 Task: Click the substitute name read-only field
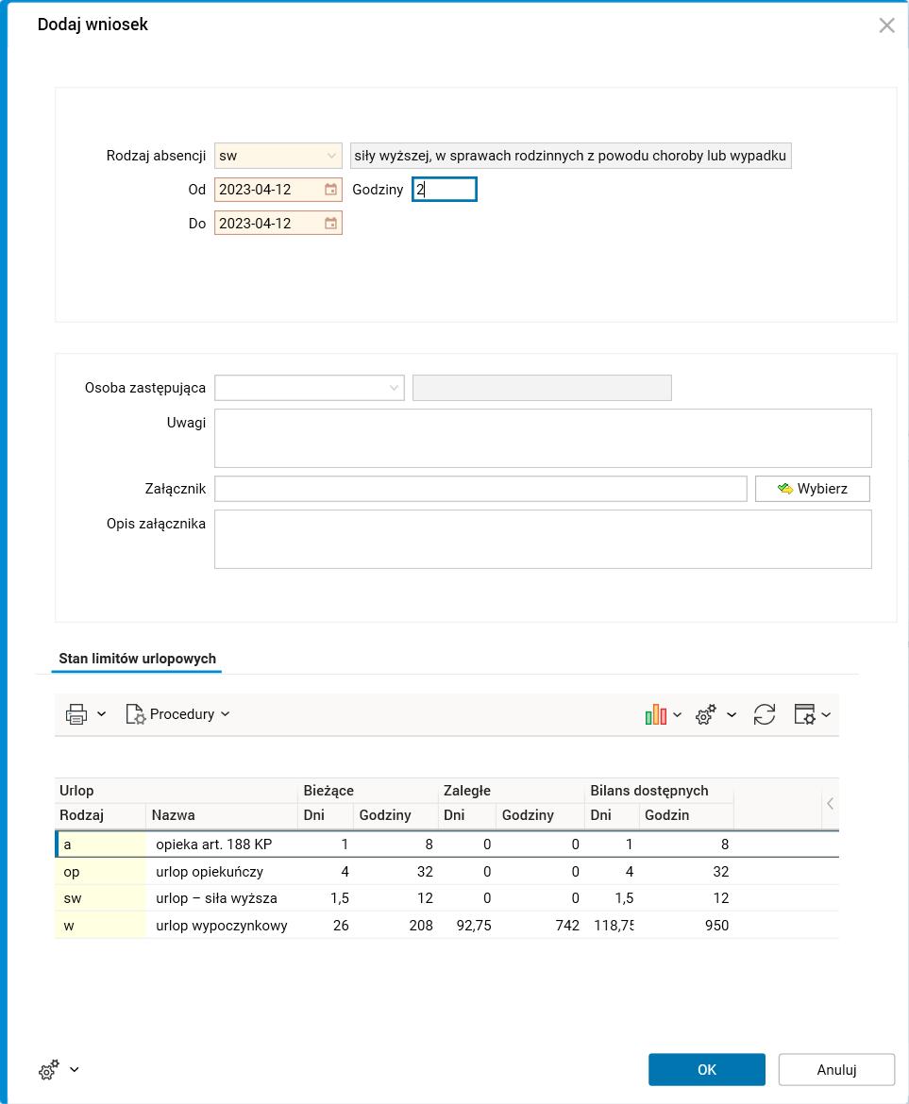(x=542, y=388)
